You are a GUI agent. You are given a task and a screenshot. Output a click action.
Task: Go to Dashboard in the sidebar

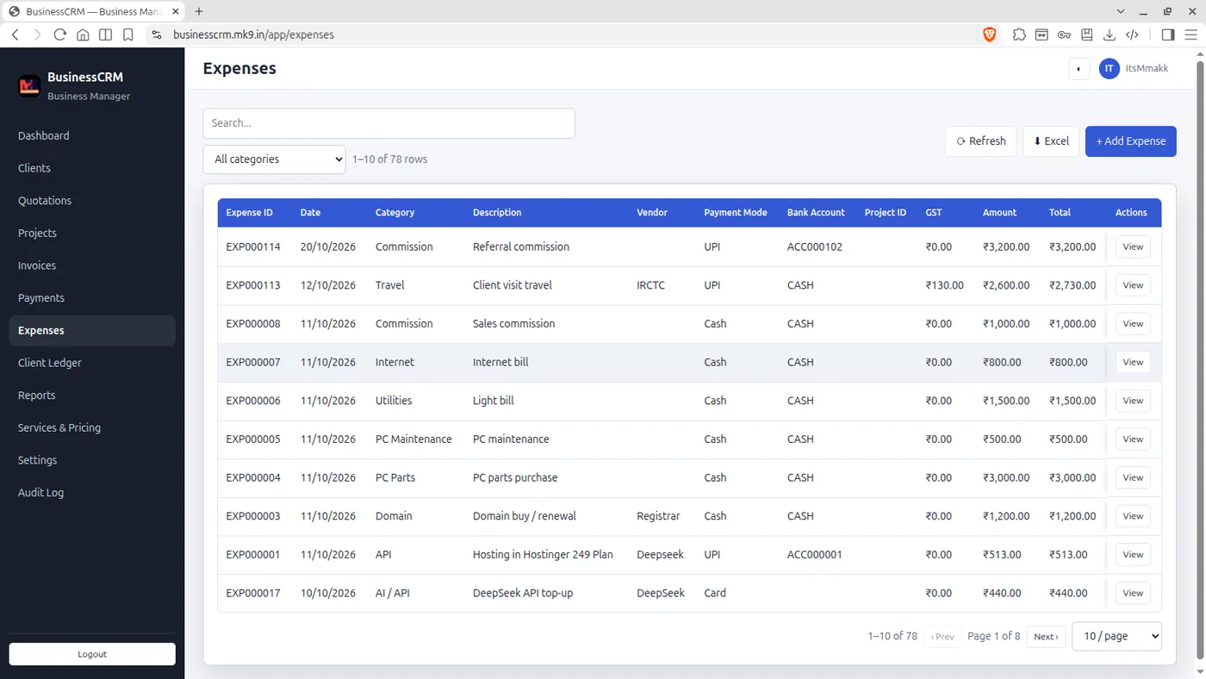tap(92, 136)
